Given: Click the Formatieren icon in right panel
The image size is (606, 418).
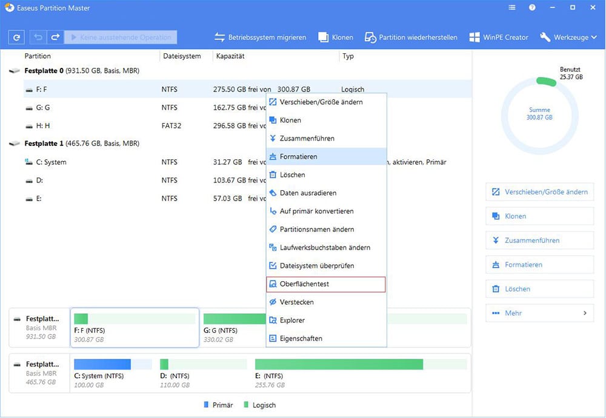Looking at the screenshot, I should pyautogui.click(x=496, y=265).
